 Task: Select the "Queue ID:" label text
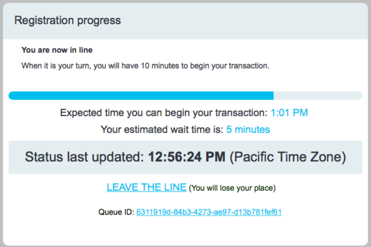[x=116, y=212]
